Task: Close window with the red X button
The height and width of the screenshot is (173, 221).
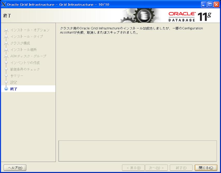Action: pyautogui.click(x=216, y=5)
